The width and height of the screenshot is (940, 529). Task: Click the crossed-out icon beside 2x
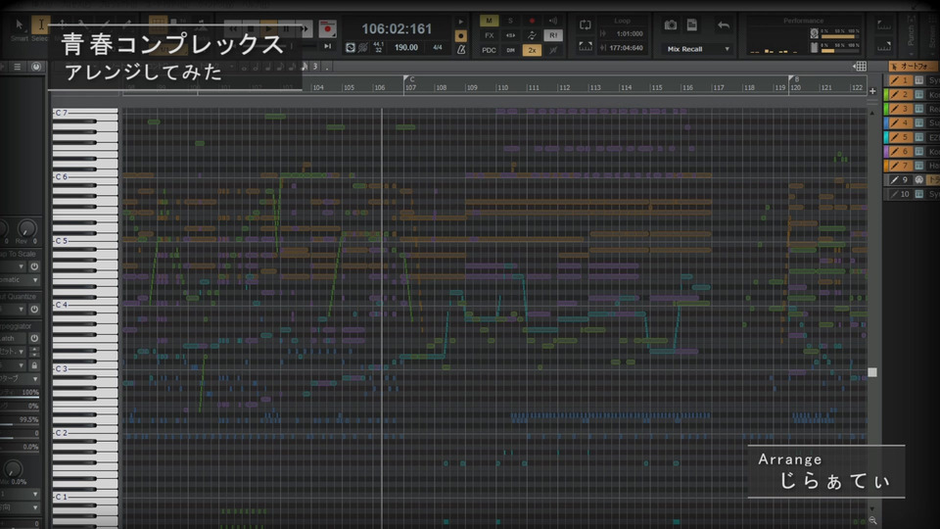tap(552, 50)
